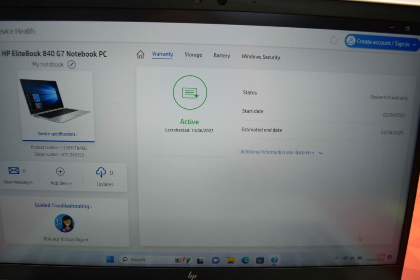
Task: Select the Product number text
Action: [x=59, y=147]
